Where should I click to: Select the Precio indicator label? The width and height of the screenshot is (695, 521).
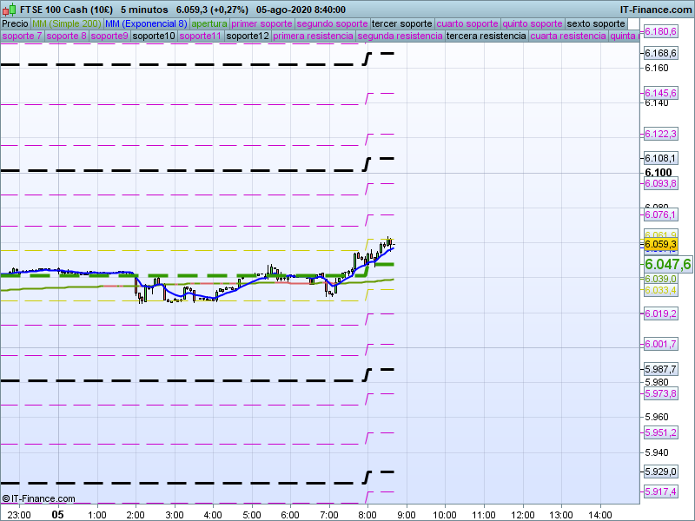[15, 23]
